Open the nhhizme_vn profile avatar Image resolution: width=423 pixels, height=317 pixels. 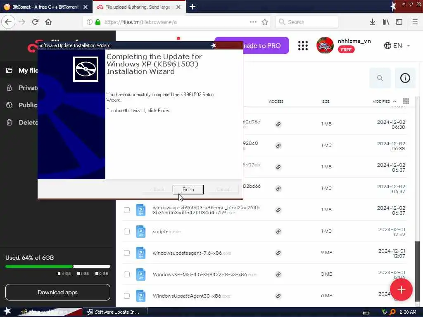tap(325, 45)
